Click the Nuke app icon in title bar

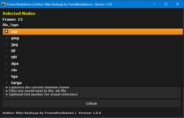[x=4, y=4]
